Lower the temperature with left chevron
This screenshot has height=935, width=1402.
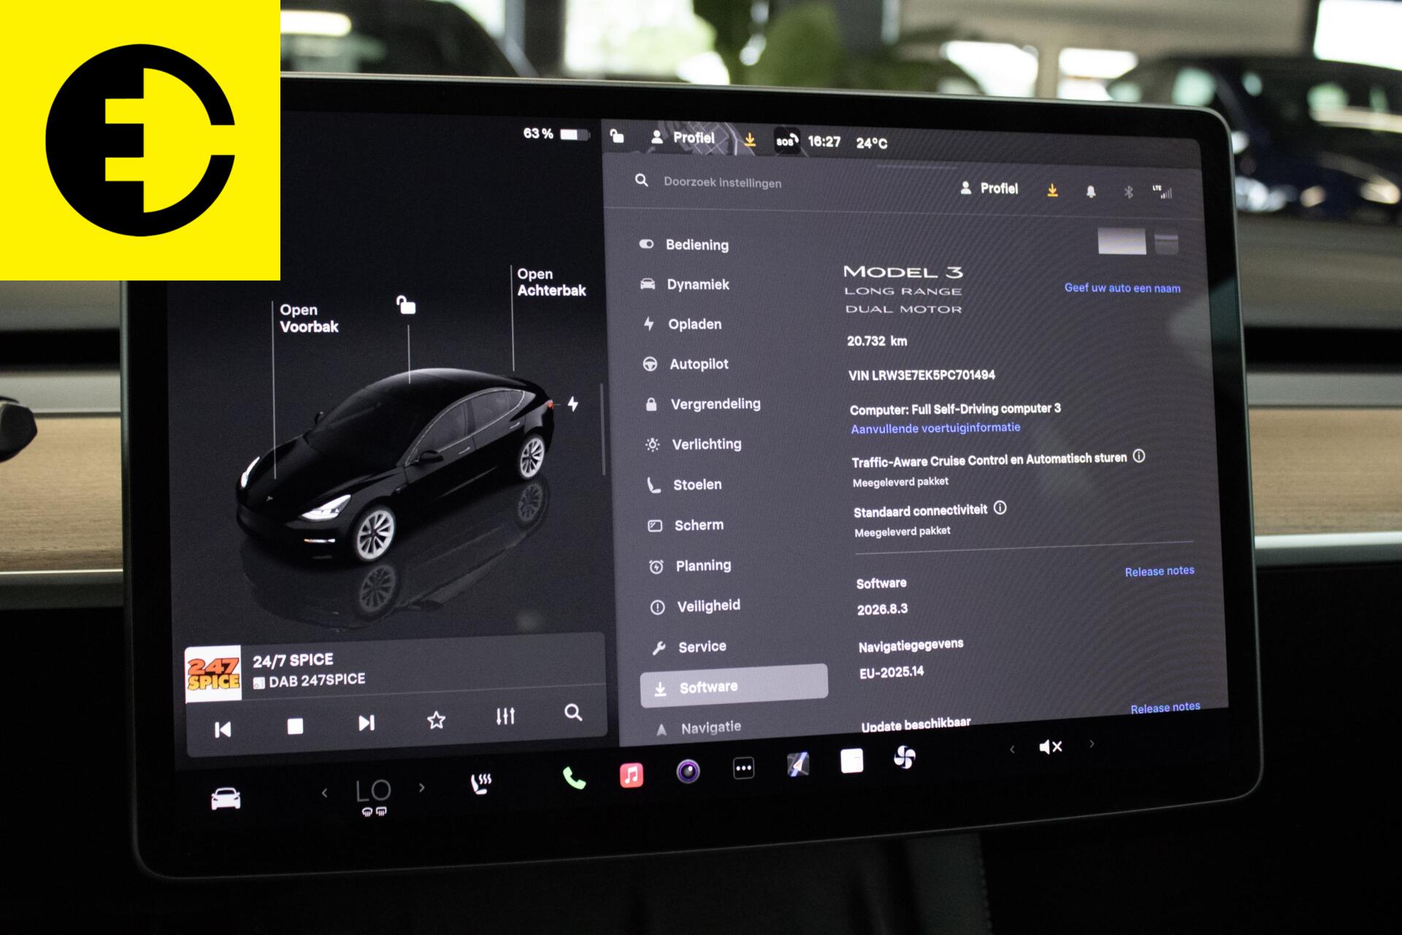324,793
